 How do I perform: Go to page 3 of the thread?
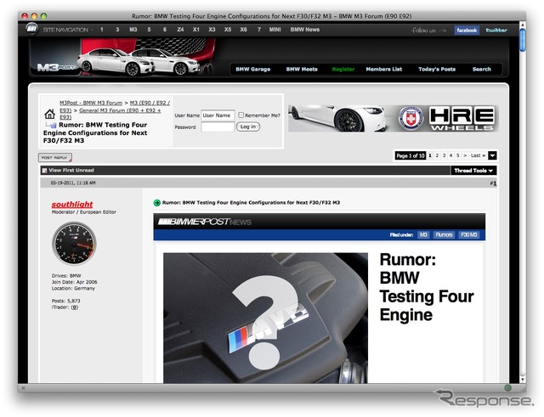coord(444,155)
